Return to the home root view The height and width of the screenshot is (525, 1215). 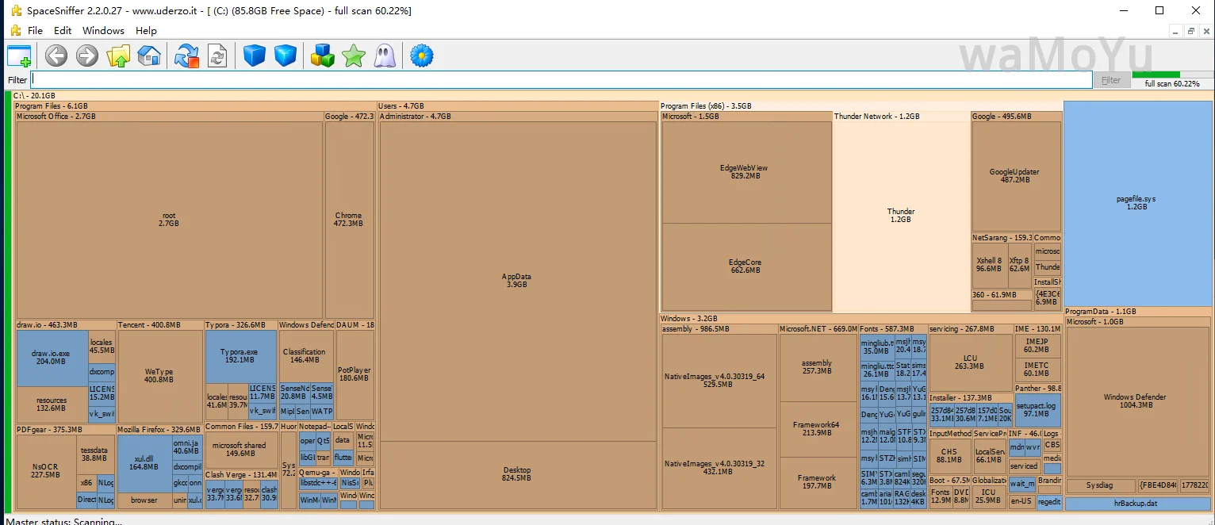point(149,56)
